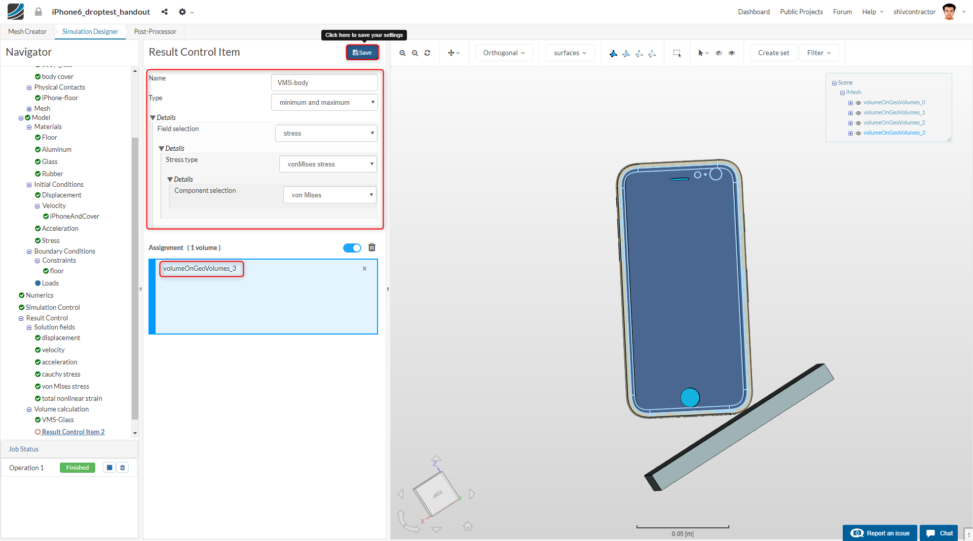Click the show all eye icon

[732, 53]
